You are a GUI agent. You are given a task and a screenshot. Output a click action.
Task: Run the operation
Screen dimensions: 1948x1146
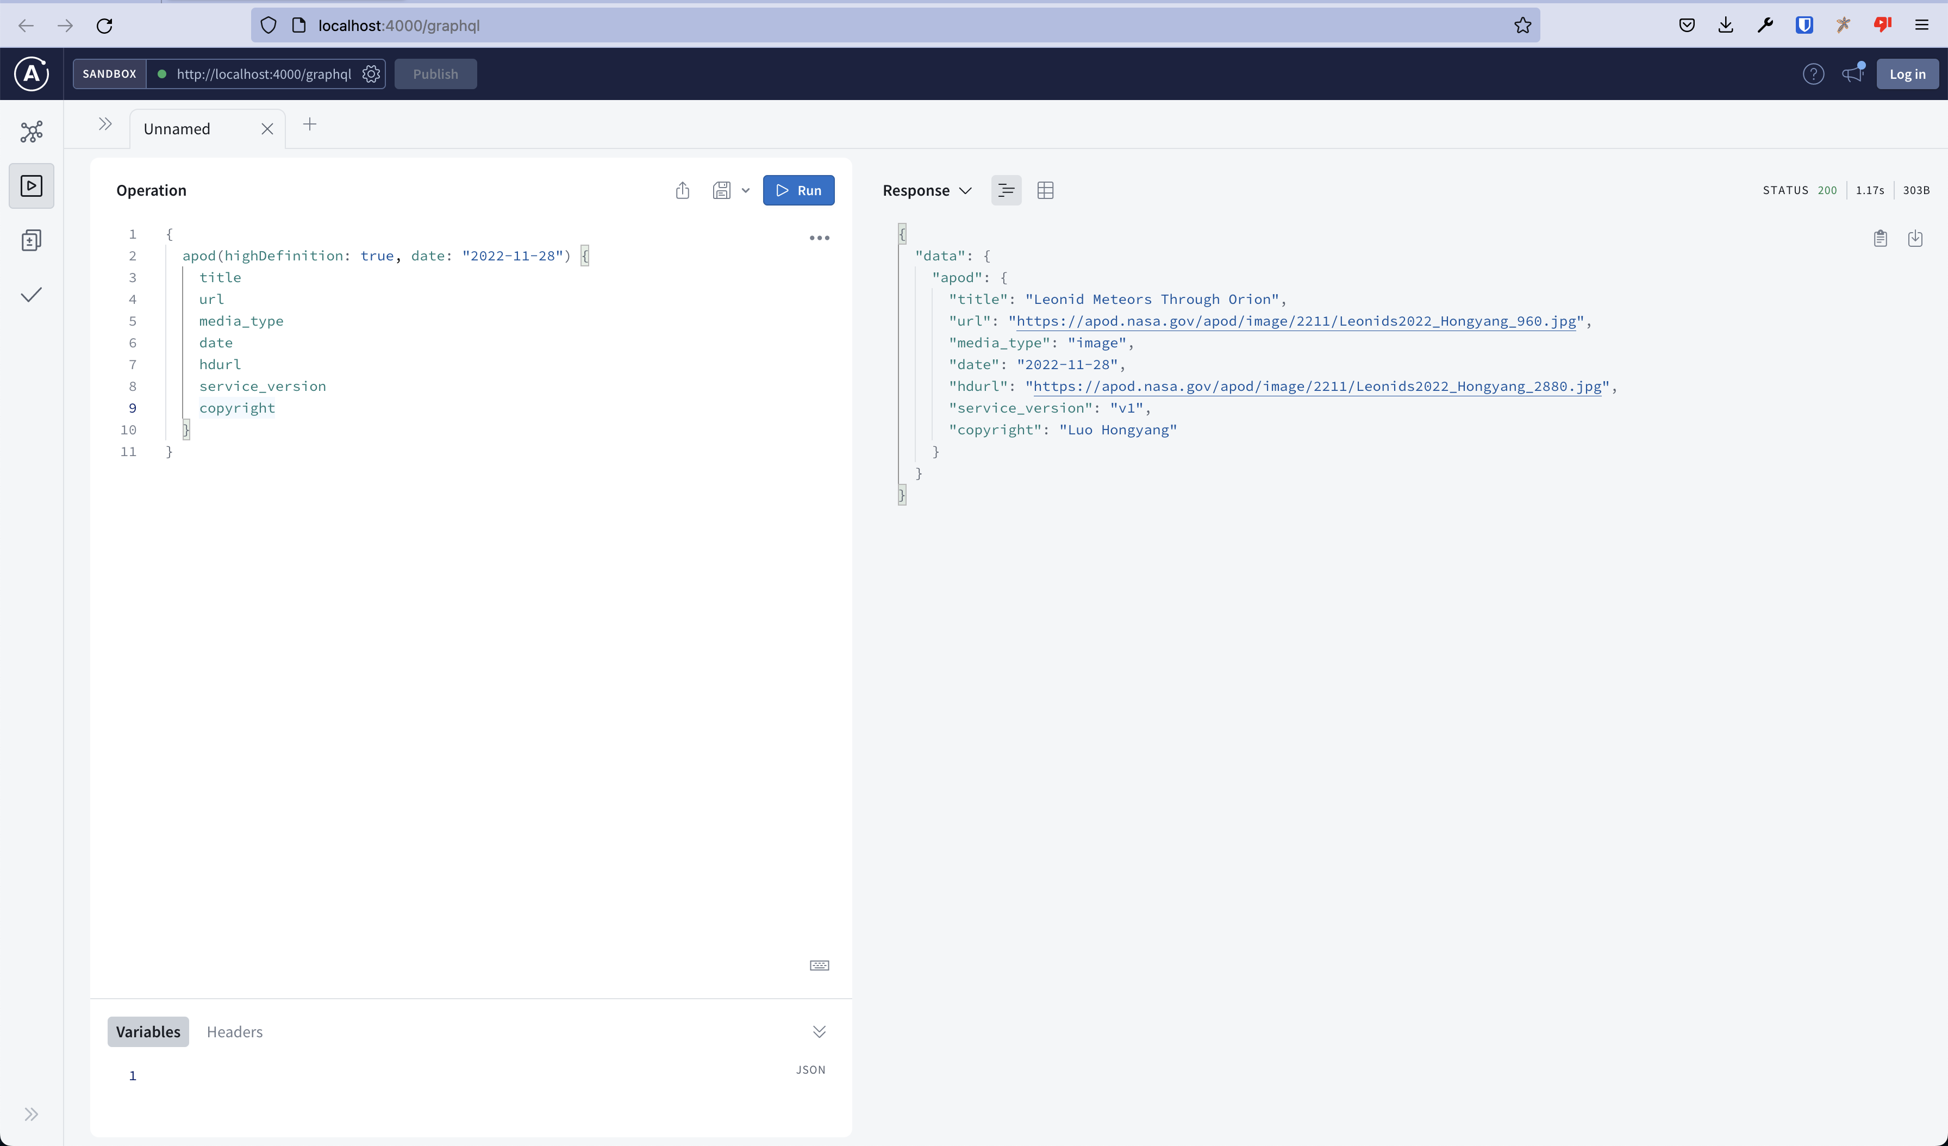[798, 190]
